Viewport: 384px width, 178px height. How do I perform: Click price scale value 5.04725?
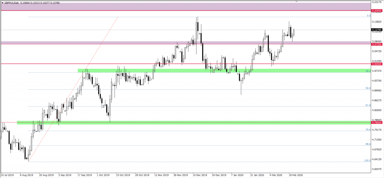coord(377,51)
